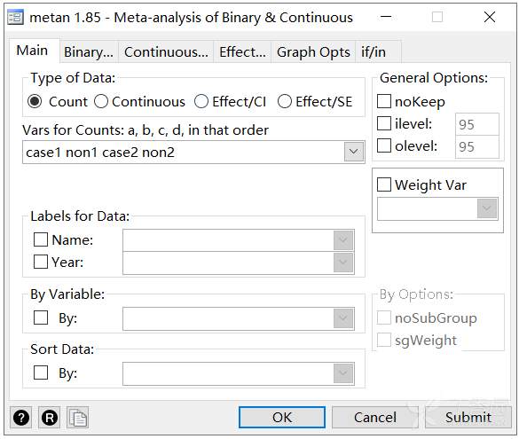
Task: Click the reset R icon
Action: point(50,418)
